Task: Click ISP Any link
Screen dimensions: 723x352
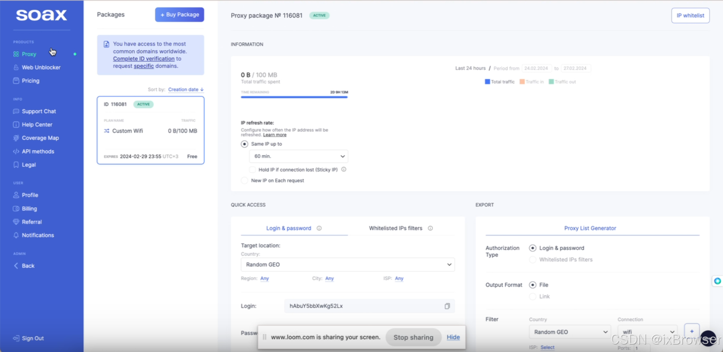Action: pos(399,278)
